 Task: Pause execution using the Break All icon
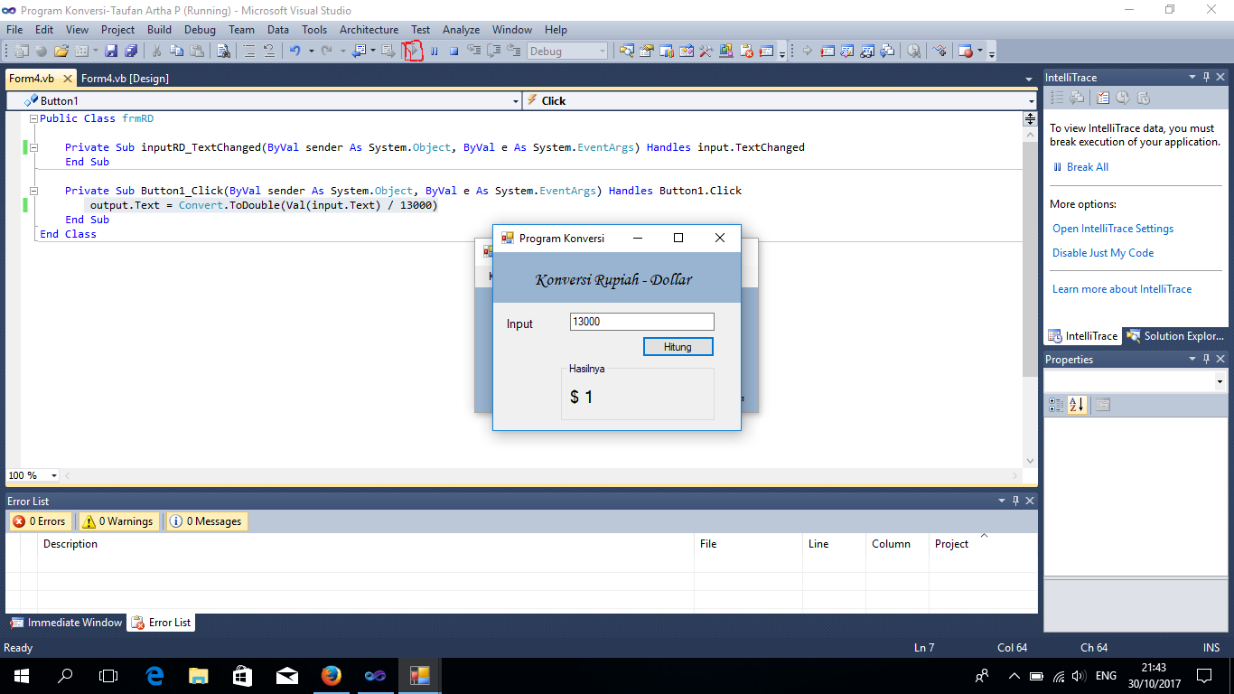435,51
